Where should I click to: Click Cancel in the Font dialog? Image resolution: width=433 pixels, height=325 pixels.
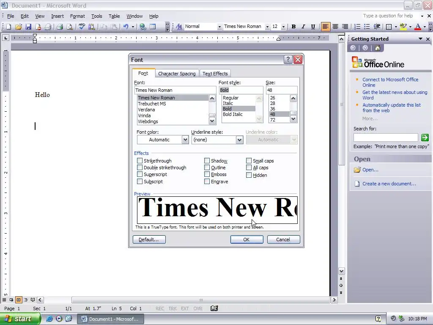click(283, 240)
